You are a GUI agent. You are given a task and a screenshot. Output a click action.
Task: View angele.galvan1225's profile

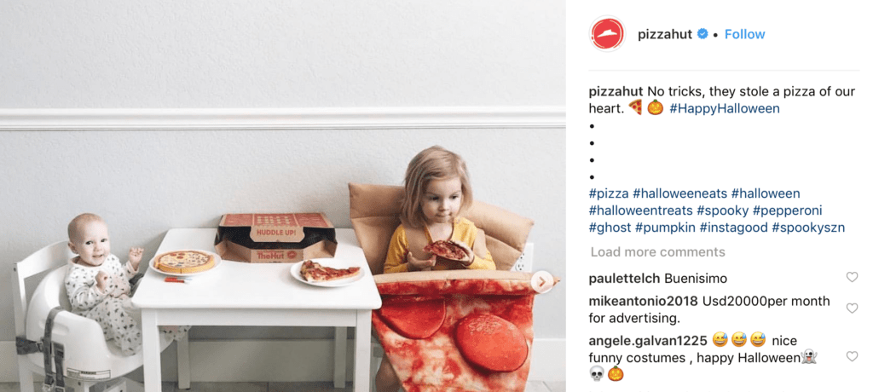tap(648, 340)
